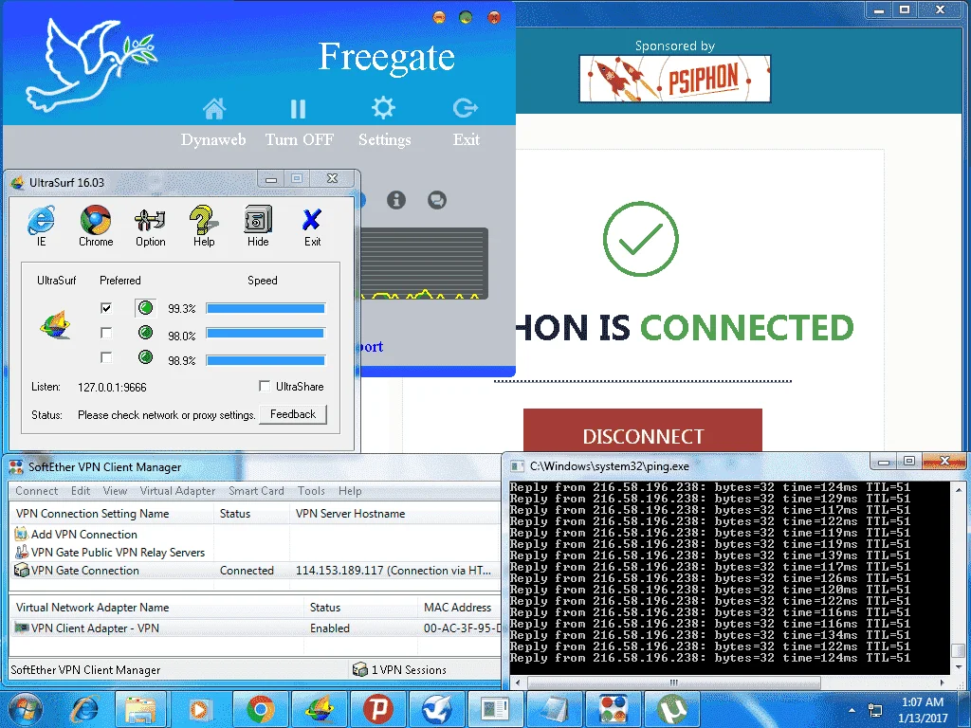This screenshot has height=728, width=971.
Task: Select VPN Client Adapter - VPN row
Action: pyautogui.click(x=255, y=628)
